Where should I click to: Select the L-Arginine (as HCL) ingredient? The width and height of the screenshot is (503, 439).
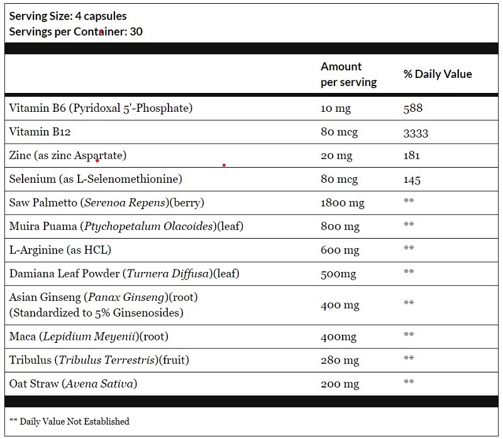[x=60, y=250]
